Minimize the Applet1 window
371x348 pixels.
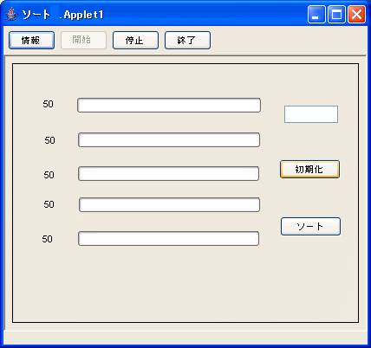(316, 14)
